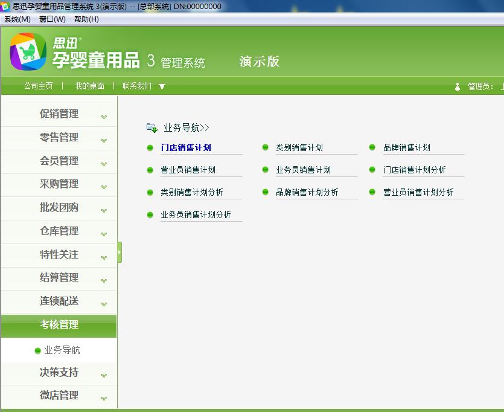Expand the 会员管理 chevron

[103, 164]
